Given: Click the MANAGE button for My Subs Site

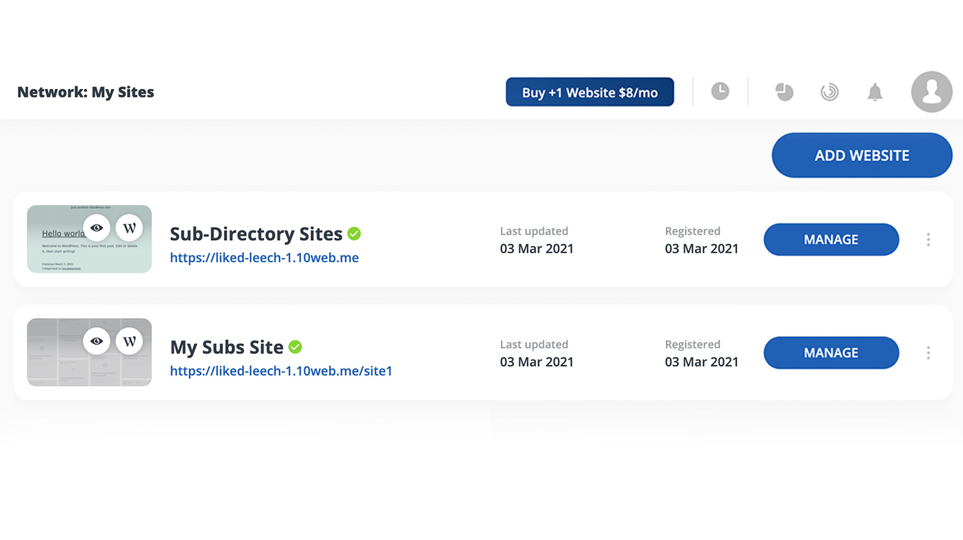Looking at the screenshot, I should (x=831, y=352).
